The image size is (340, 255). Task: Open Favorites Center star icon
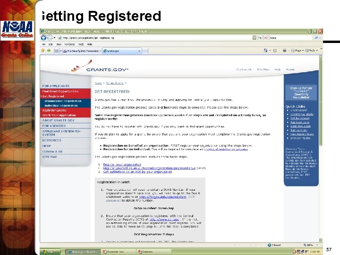tap(43, 51)
